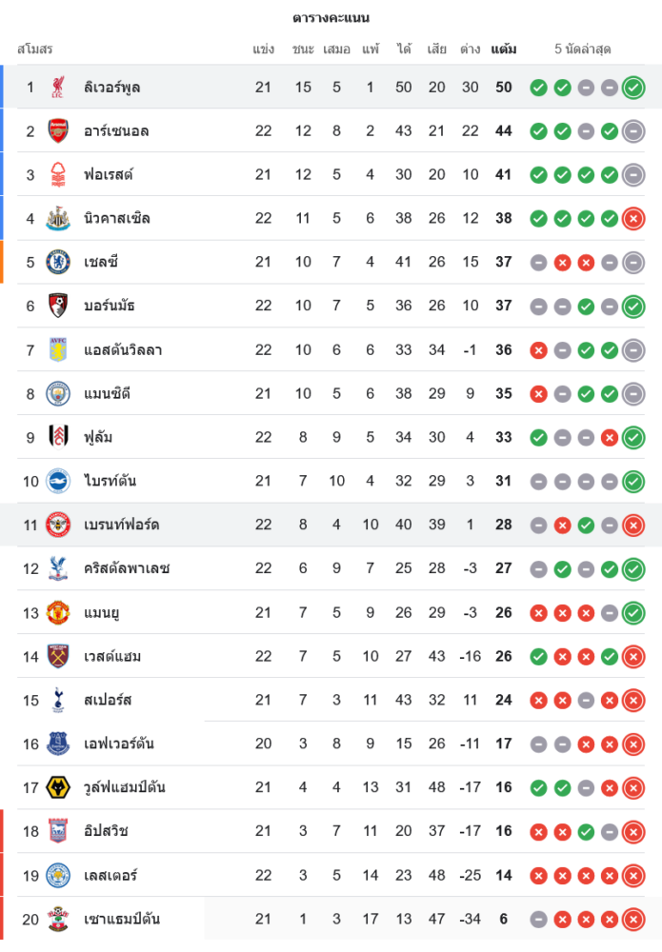662x952 pixels.
Task: Click the Chelsea club crest icon
Action: point(58,263)
